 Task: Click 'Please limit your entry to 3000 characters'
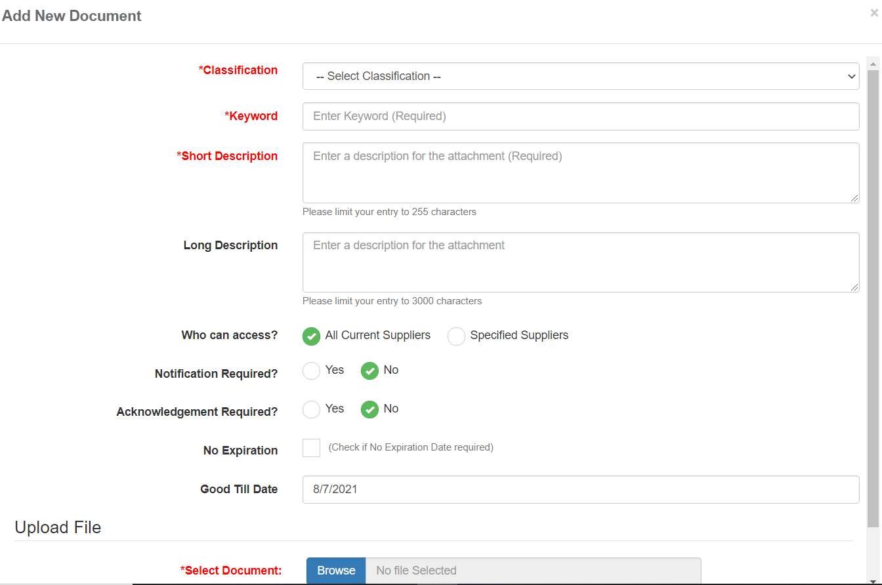[392, 301]
